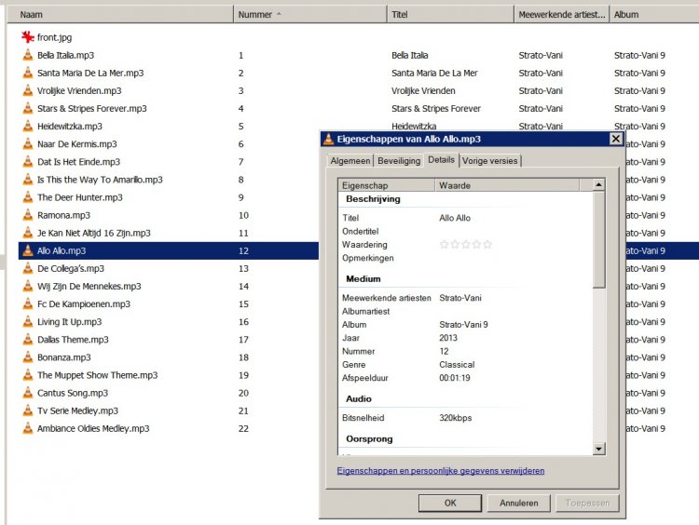
Task: Click the front.jpg image file icon
Action: tap(27, 37)
